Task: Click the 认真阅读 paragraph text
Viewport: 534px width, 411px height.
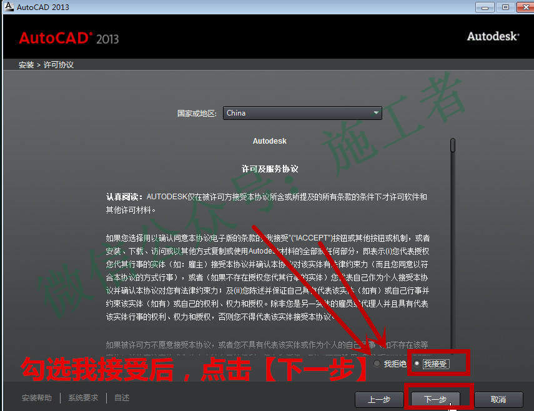Action: coord(266,203)
